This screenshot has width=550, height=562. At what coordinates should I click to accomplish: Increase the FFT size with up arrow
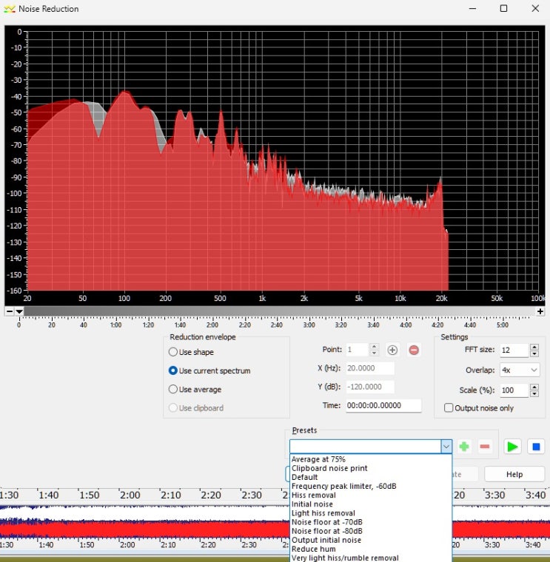click(534, 347)
